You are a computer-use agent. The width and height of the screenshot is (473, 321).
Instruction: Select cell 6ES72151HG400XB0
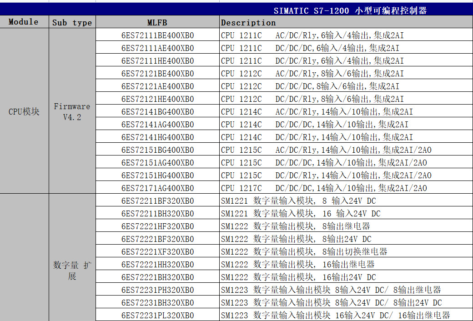tap(157, 175)
